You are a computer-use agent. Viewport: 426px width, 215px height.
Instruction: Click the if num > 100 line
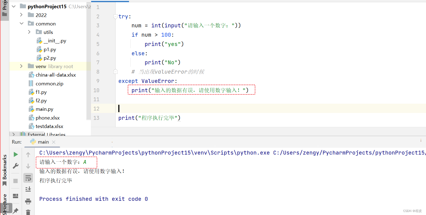[x=153, y=35]
